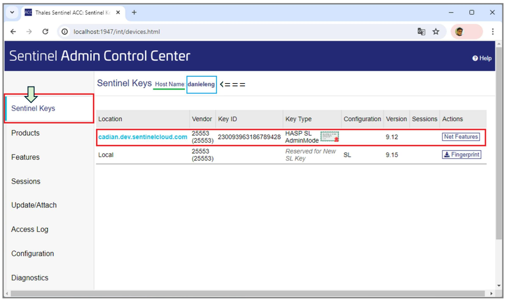This screenshot has width=505, height=300.
Task: Open the Update/Attach page
Action: pyautogui.click(x=34, y=205)
